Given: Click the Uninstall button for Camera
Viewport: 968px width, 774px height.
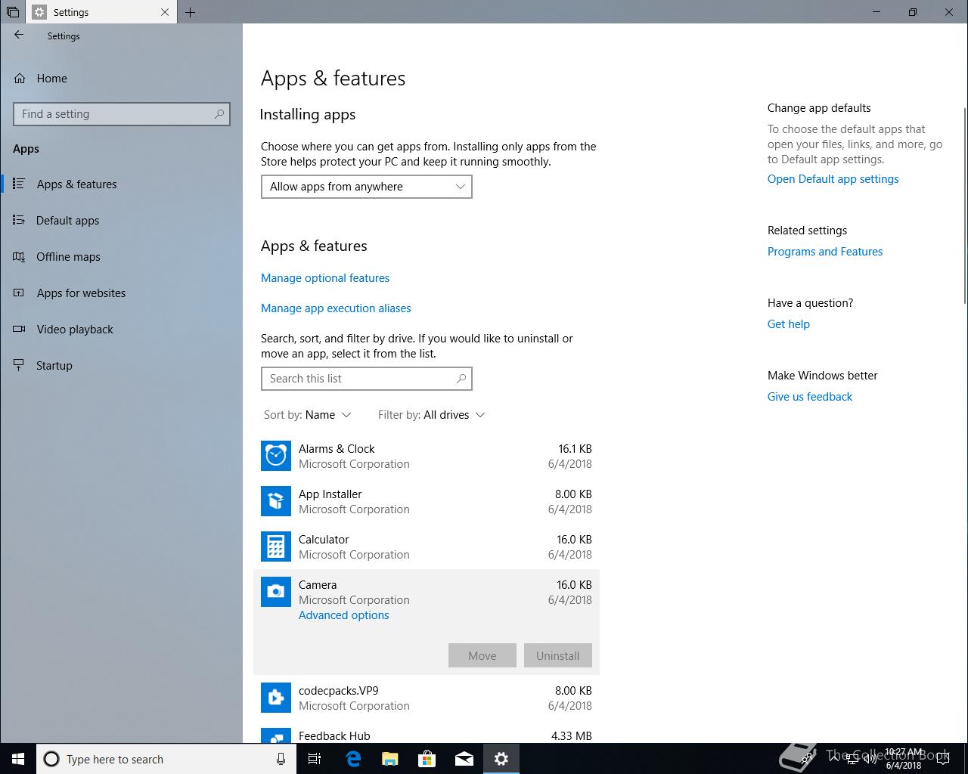Looking at the screenshot, I should (558, 655).
